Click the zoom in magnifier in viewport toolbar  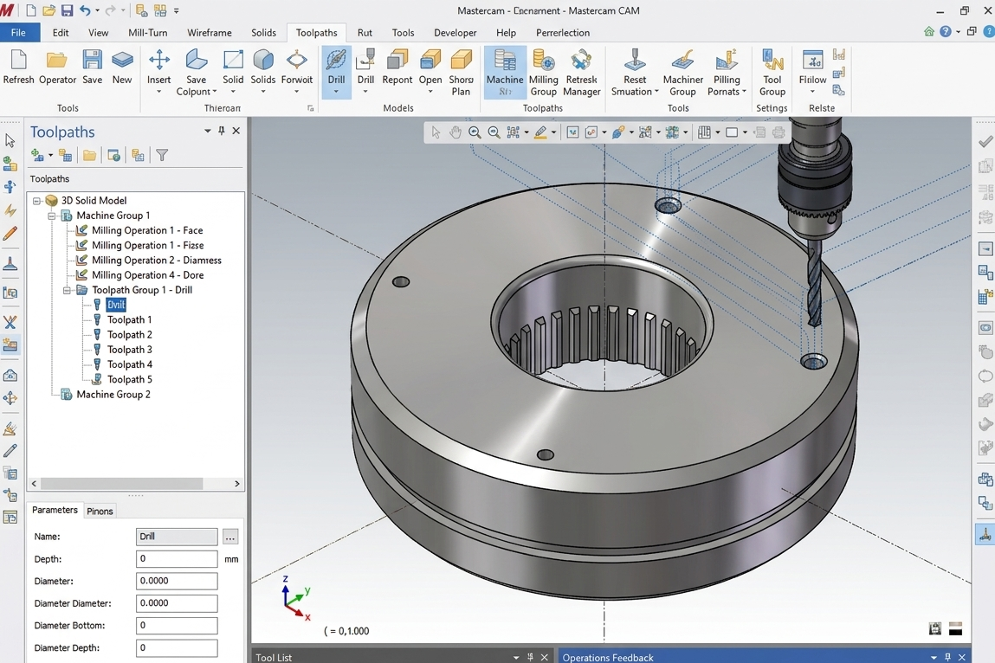coord(474,132)
